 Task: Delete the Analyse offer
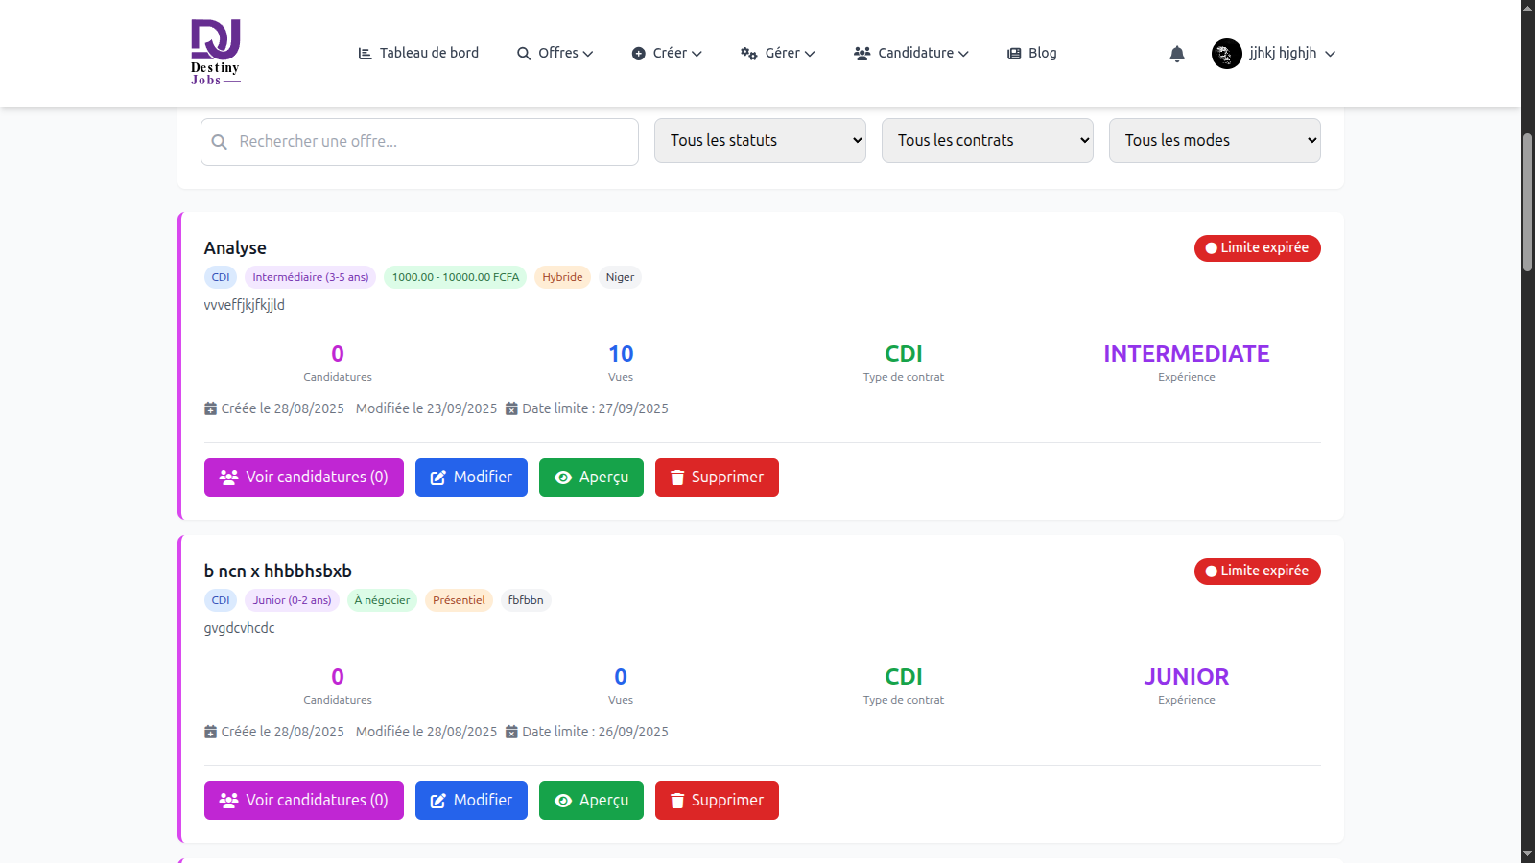717,478
